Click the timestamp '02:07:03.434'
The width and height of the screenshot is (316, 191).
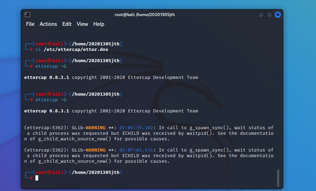click(136, 150)
